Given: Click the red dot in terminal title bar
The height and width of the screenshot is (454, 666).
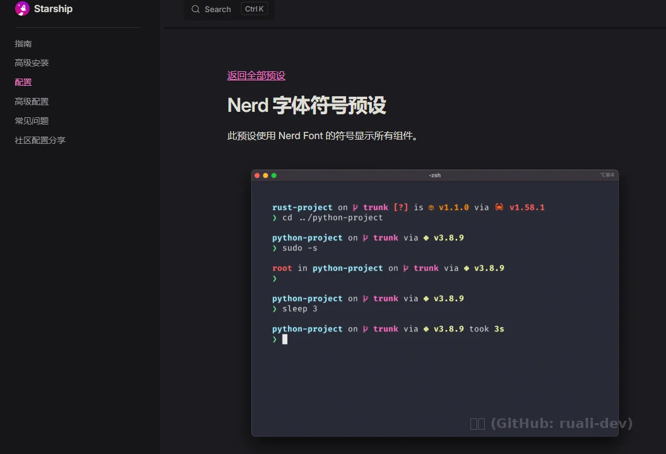Looking at the screenshot, I should tap(257, 175).
